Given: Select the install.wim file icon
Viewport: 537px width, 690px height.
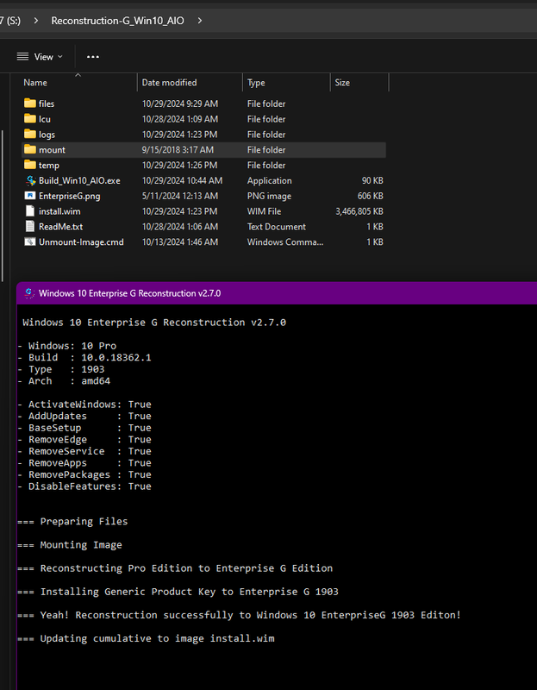Looking at the screenshot, I should [30, 211].
